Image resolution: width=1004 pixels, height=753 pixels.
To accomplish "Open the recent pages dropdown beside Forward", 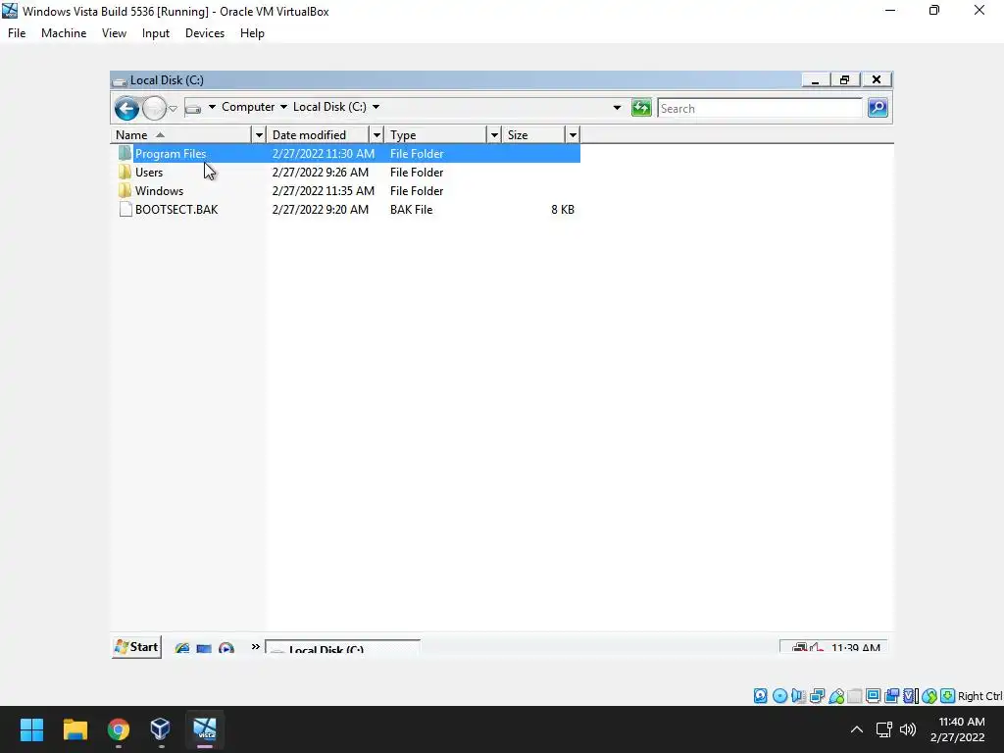I will pyautogui.click(x=173, y=109).
